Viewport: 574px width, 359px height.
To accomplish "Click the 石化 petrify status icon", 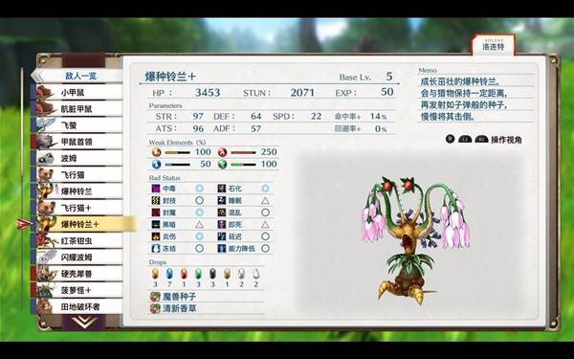I will (x=222, y=189).
